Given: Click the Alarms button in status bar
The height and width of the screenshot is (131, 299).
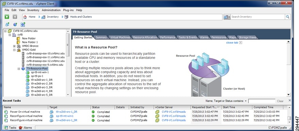Looking at the screenshot, I should click(26, 128).
